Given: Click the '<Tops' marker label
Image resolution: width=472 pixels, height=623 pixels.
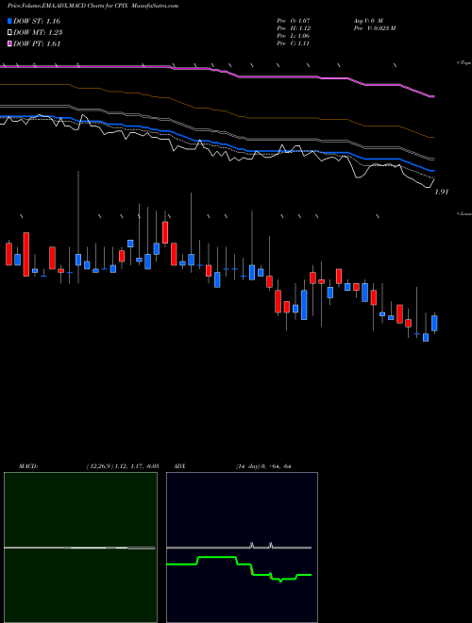Looking at the screenshot, I should coord(464,63).
